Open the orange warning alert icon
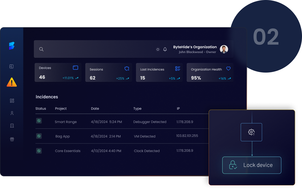Screen dimensions: 302x190 pyautogui.click(x=12, y=82)
